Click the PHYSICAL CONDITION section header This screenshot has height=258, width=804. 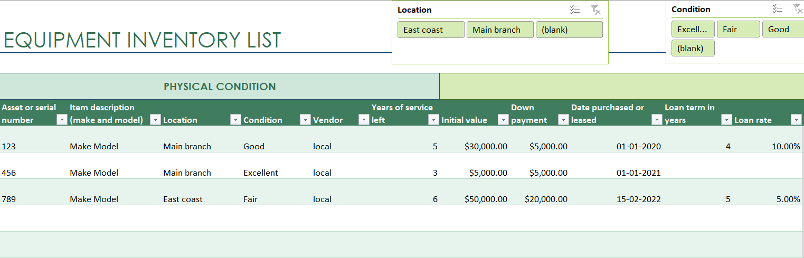tap(220, 87)
